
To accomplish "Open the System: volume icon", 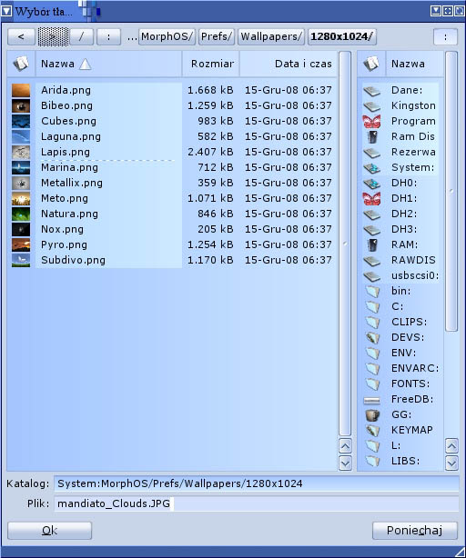I will pyautogui.click(x=371, y=167).
